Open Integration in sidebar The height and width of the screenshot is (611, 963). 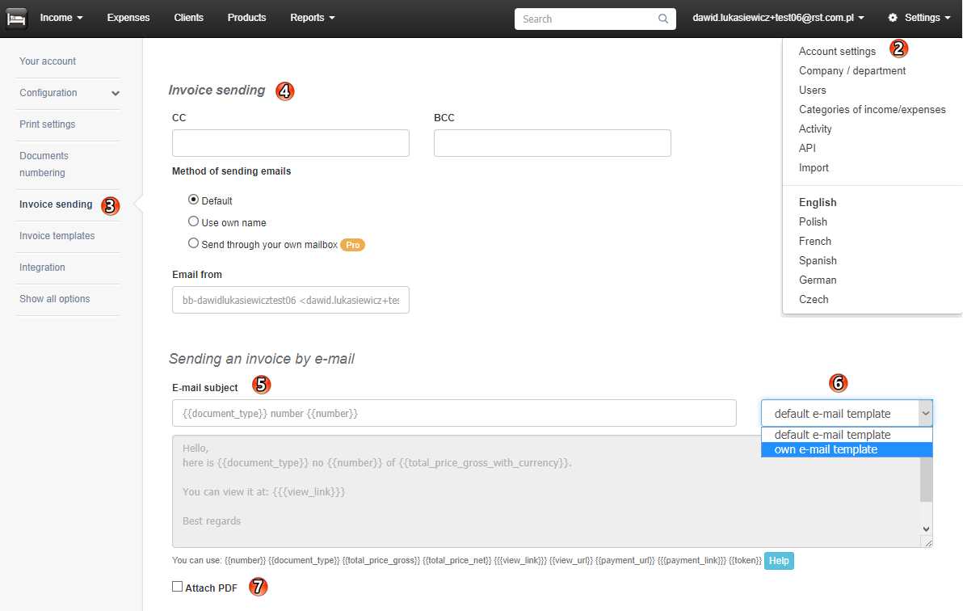[x=42, y=268]
